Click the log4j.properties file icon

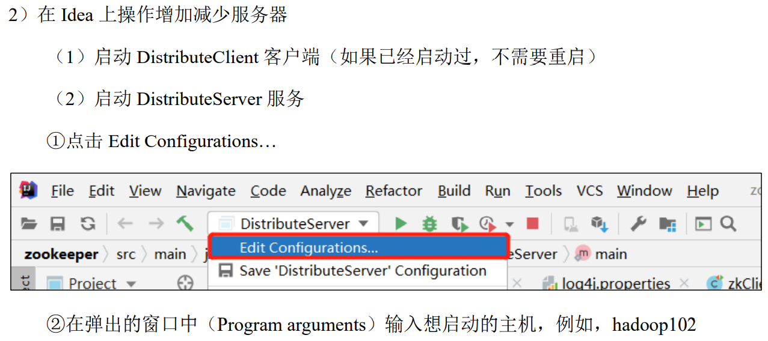pyautogui.click(x=549, y=283)
